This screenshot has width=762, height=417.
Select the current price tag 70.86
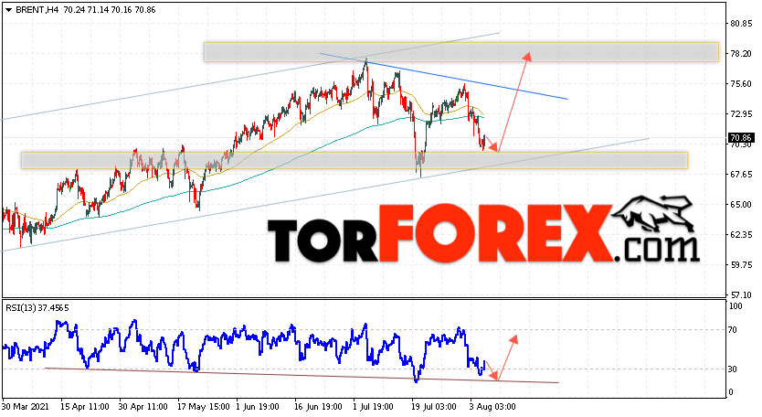pos(741,138)
